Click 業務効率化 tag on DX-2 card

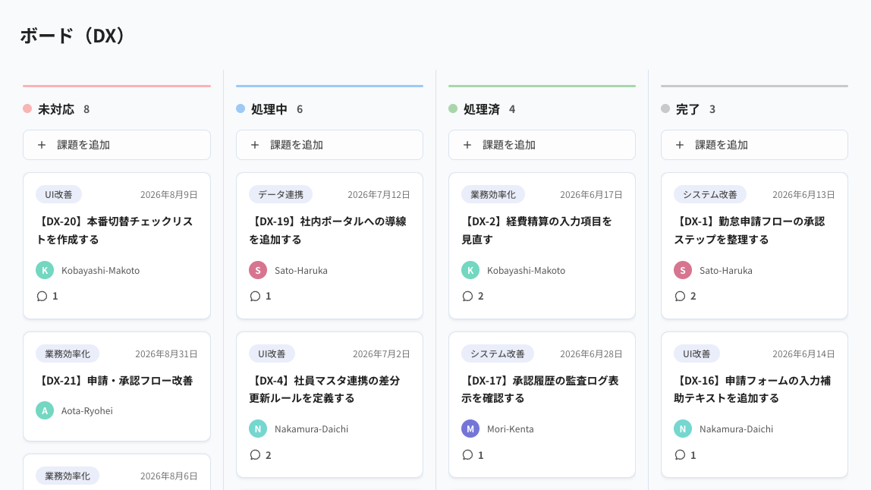(x=493, y=194)
